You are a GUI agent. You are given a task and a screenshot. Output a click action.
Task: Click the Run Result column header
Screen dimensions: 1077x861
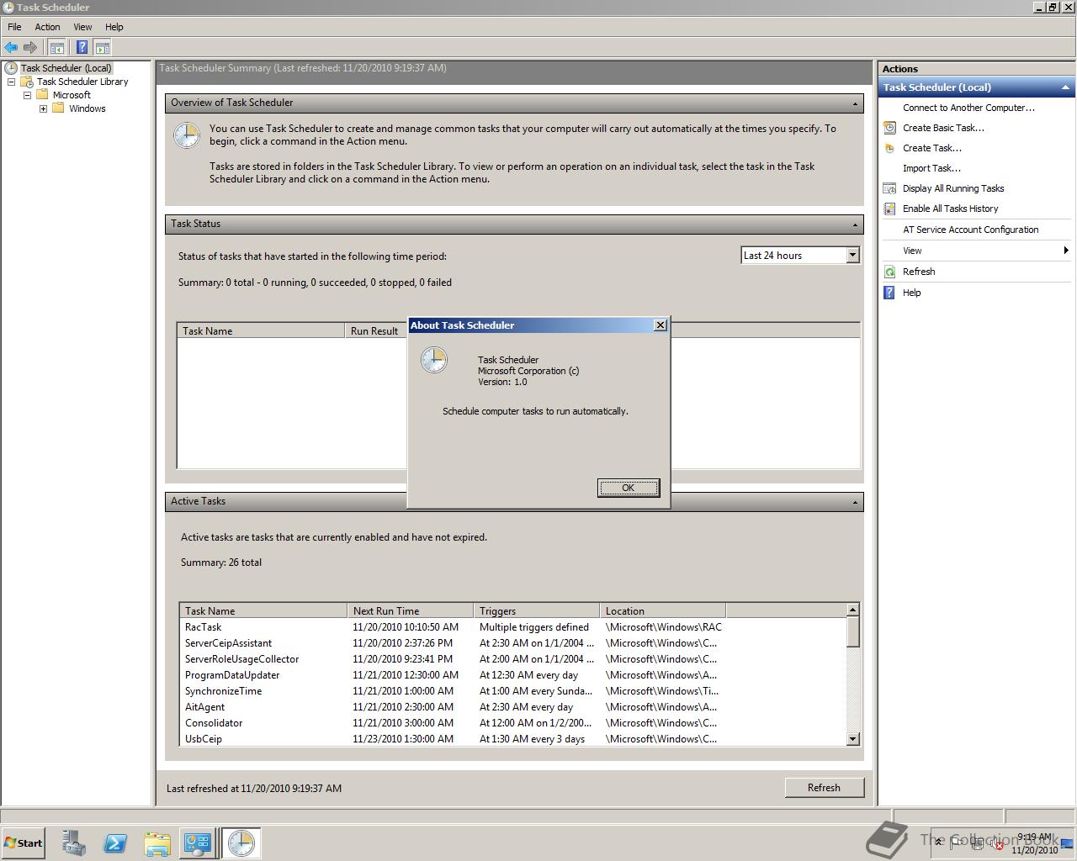(376, 331)
